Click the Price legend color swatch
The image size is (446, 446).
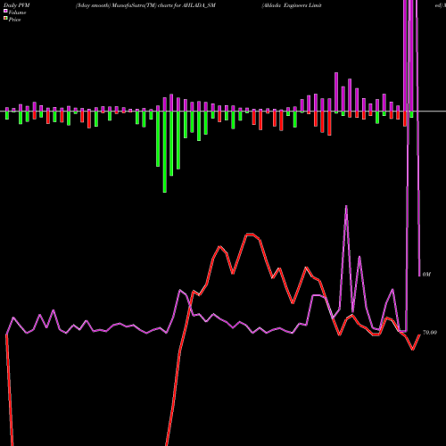tap(5, 19)
